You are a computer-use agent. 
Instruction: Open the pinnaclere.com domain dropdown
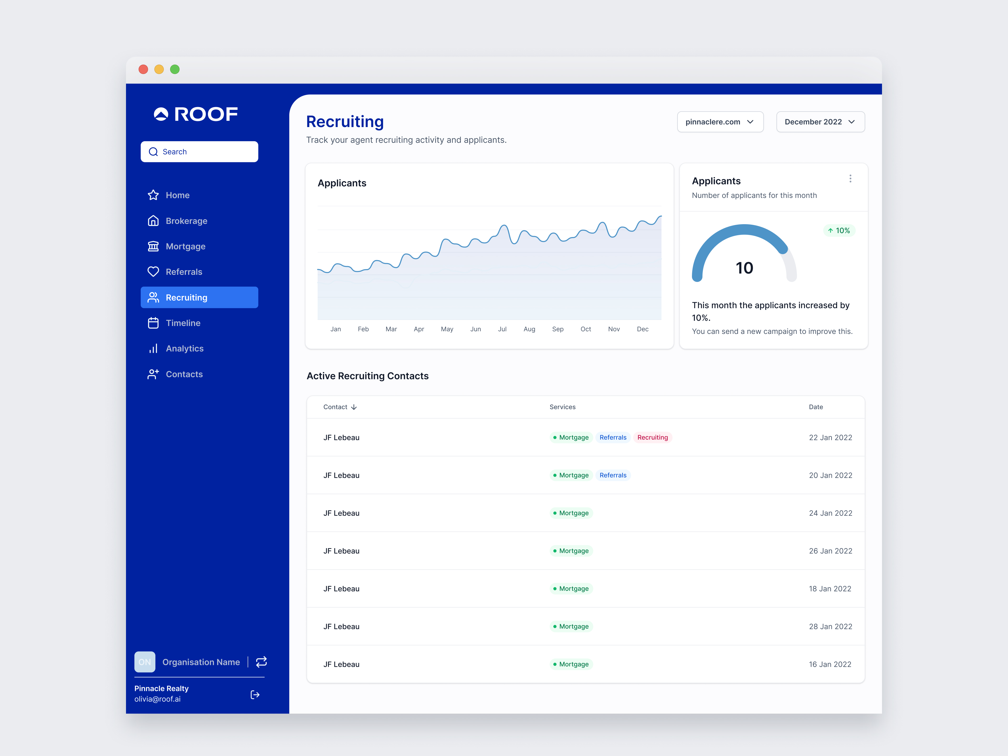(720, 122)
